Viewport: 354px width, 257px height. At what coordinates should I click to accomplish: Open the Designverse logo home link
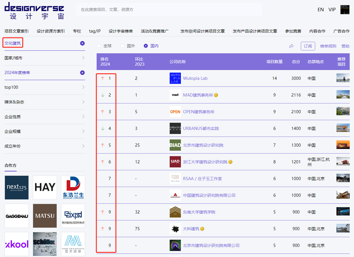click(34, 11)
